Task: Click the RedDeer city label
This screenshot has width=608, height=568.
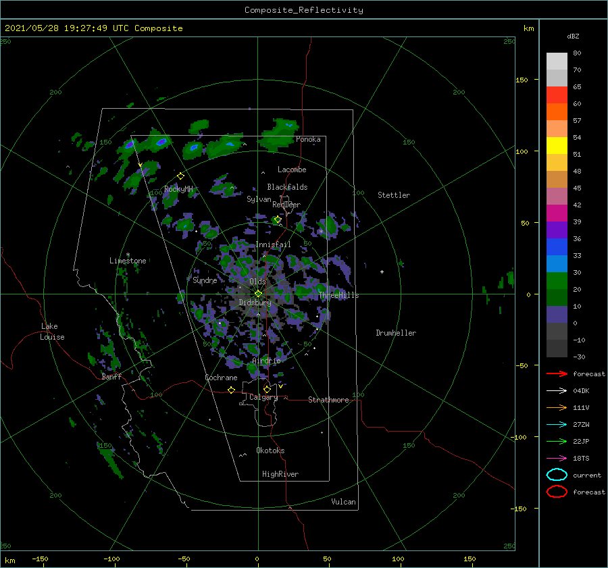Action: pos(286,205)
